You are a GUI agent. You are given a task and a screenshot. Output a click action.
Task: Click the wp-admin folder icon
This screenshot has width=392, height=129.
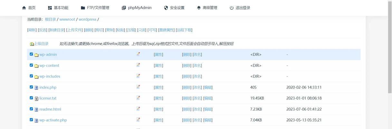(36, 55)
